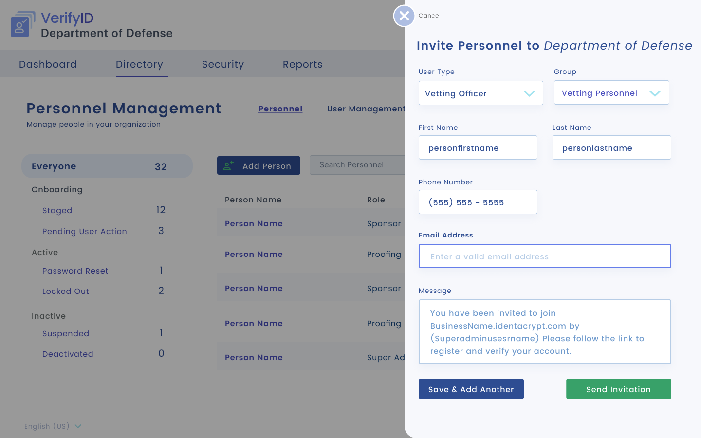Filter by Password Reset
The height and width of the screenshot is (438, 701).
click(x=75, y=271)
